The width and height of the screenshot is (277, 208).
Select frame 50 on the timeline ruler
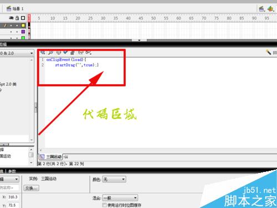pyautogui.click(x=153, y=18)
